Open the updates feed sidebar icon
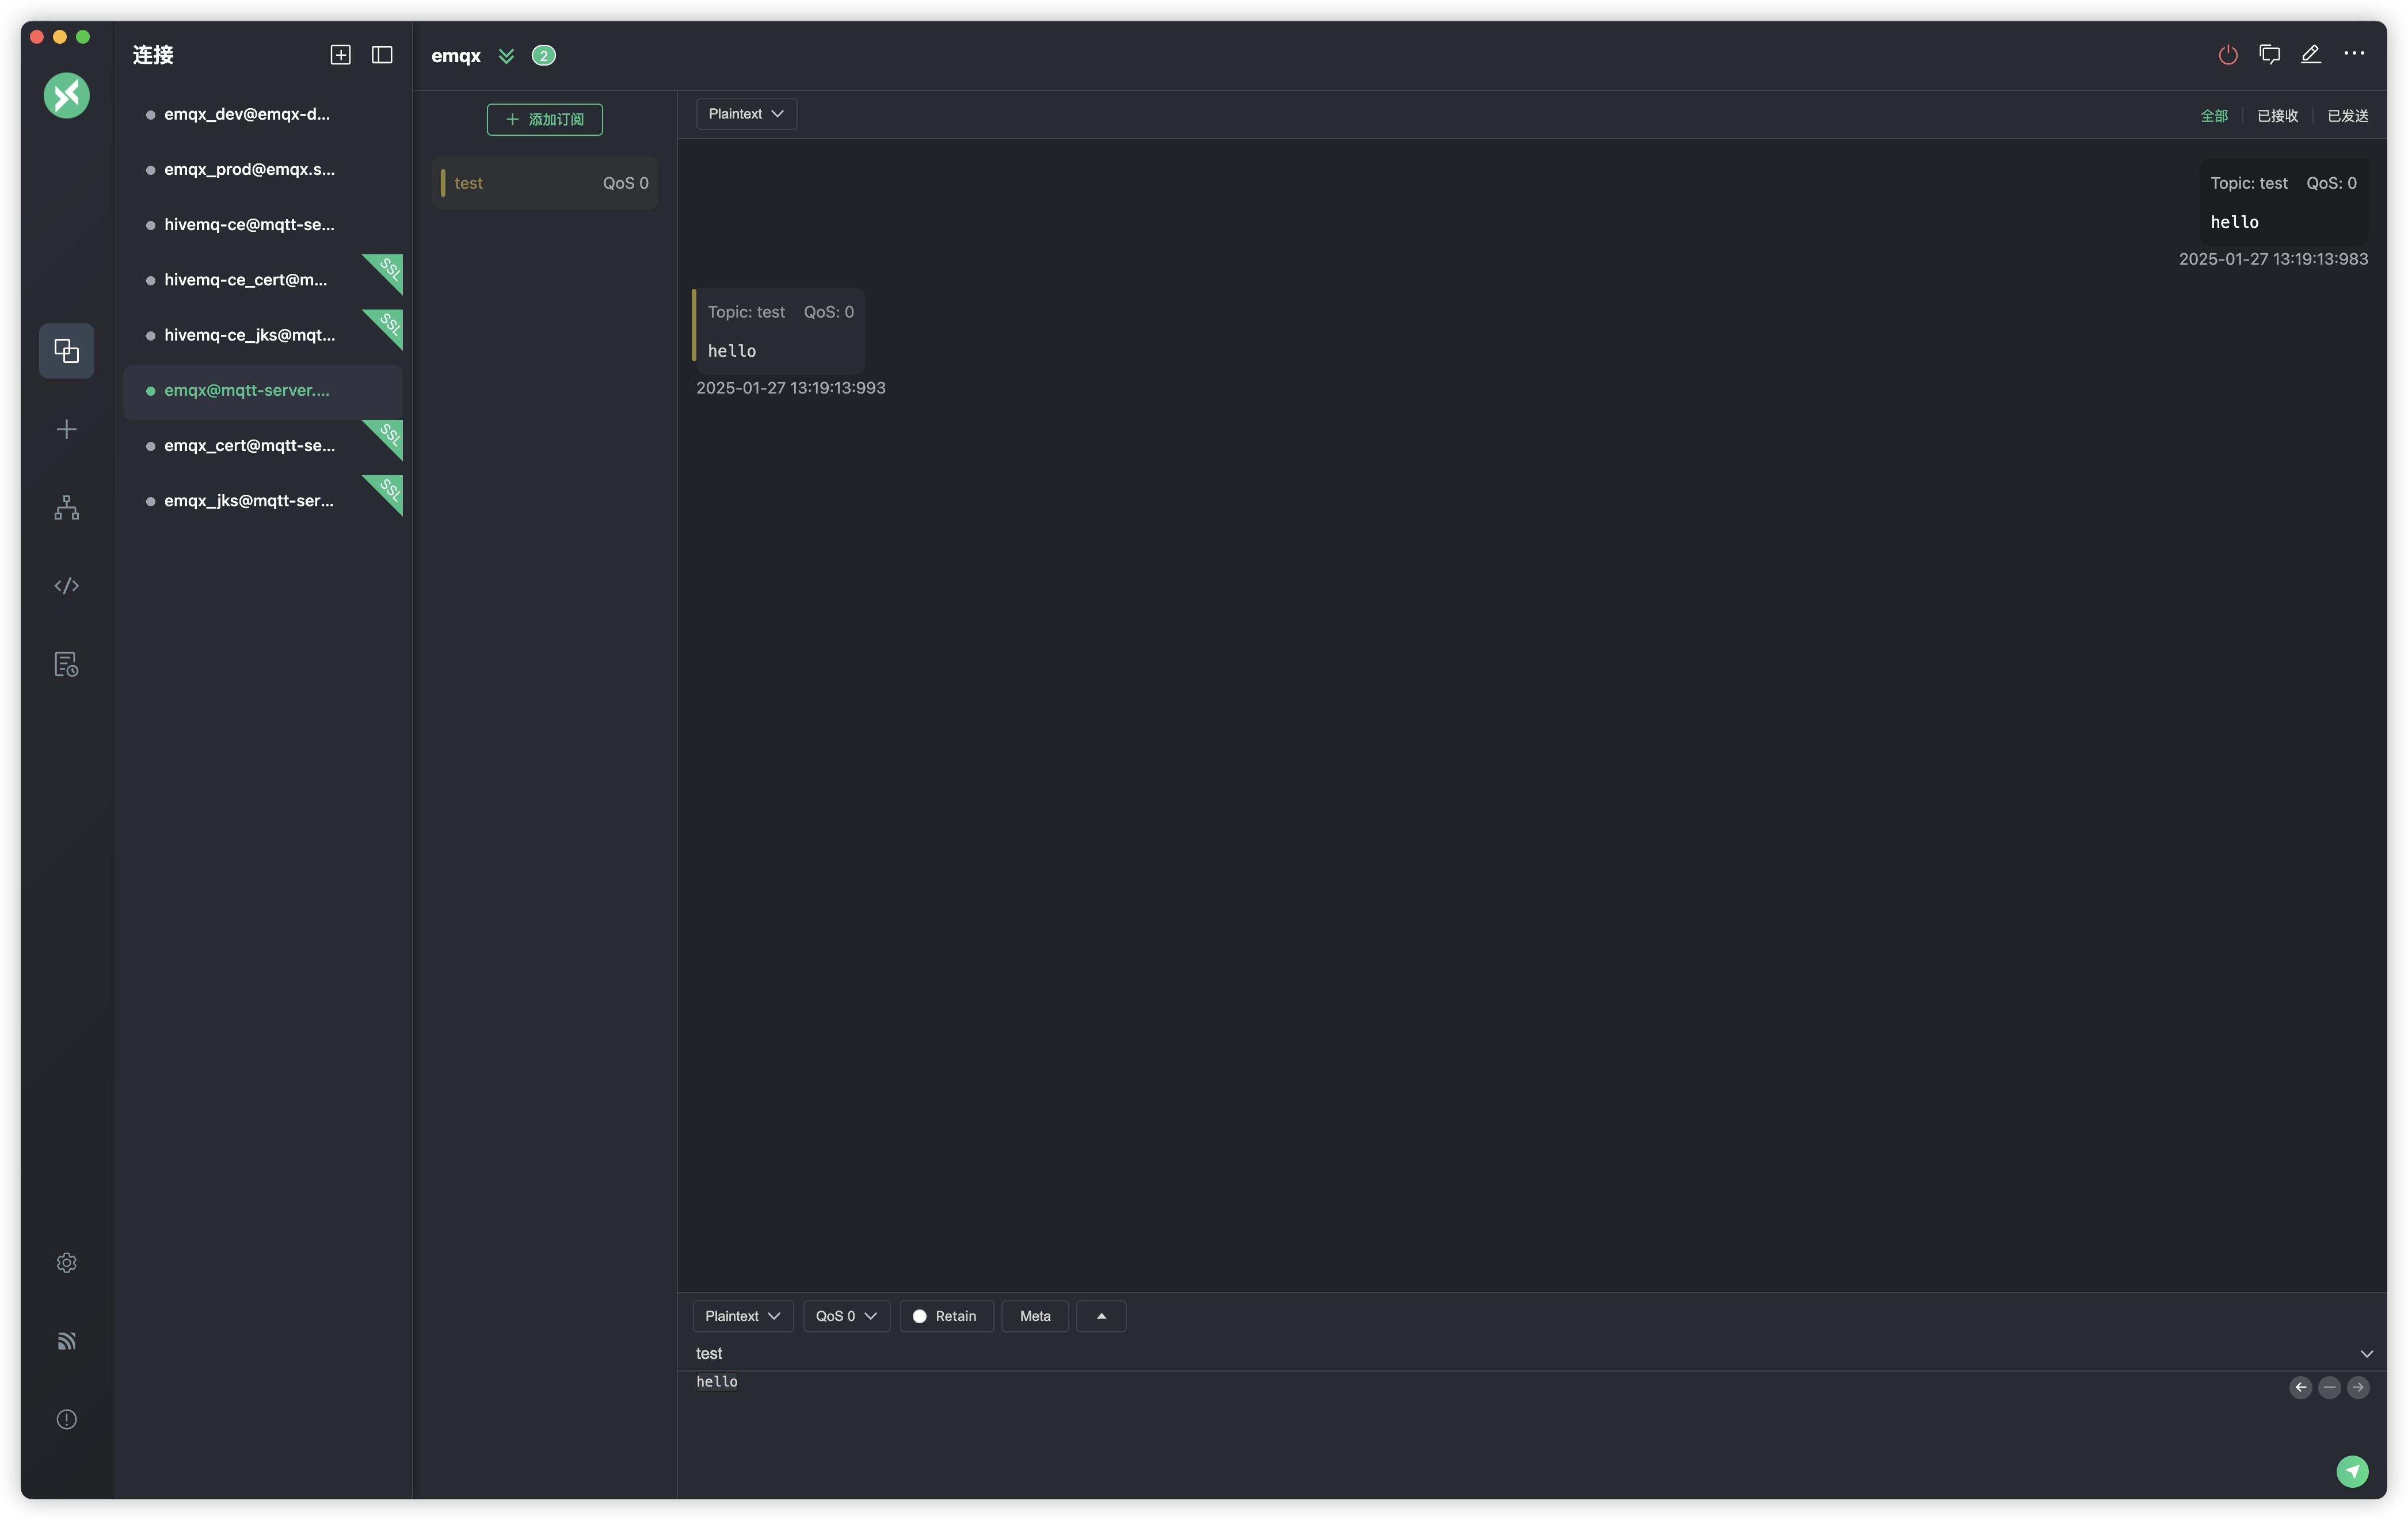 click(x=66, y=1341)
